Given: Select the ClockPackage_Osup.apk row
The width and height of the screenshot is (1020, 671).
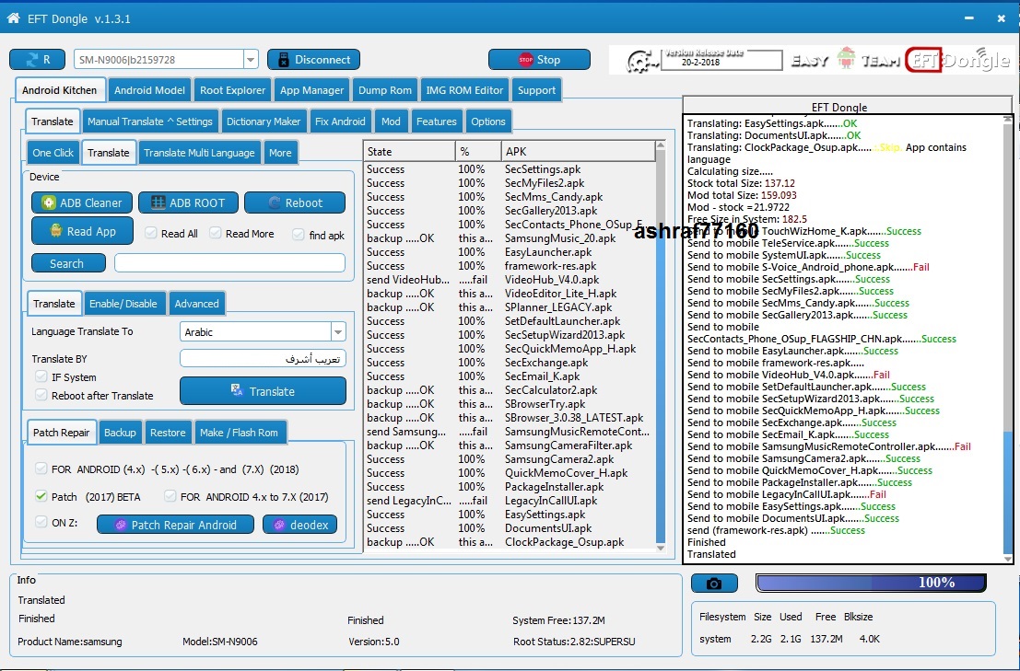Looking at the screenshot, I should [509, 542].
